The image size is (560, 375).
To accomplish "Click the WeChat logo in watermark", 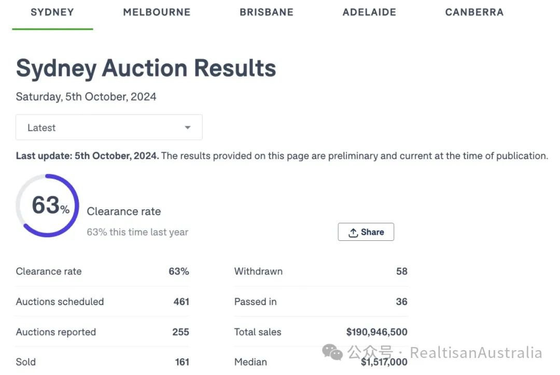I will pyautogui.click(x=332, y=352).
